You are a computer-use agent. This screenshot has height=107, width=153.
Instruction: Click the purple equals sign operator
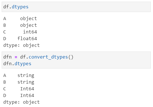pyautogui.click(x=16, y=57)
